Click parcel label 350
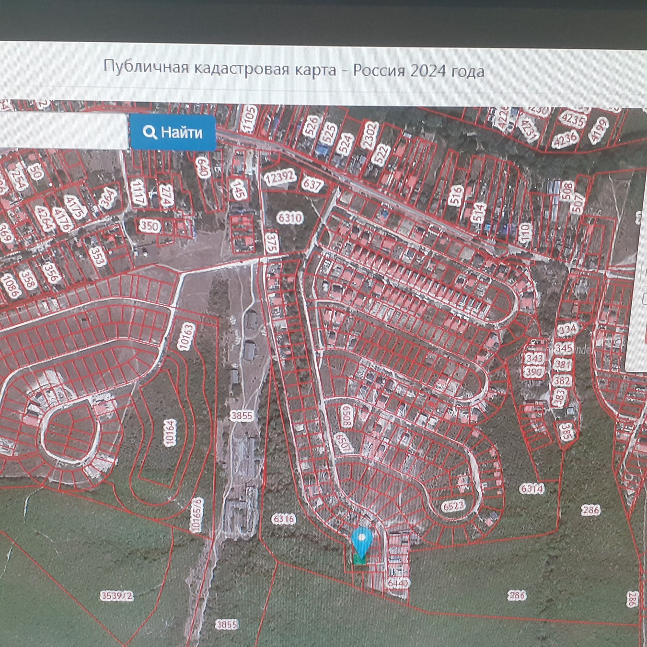647x647 pixels. point(150,226)
